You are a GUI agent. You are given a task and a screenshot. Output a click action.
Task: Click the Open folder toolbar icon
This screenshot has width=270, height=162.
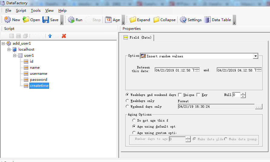click(x=26, y=20)
